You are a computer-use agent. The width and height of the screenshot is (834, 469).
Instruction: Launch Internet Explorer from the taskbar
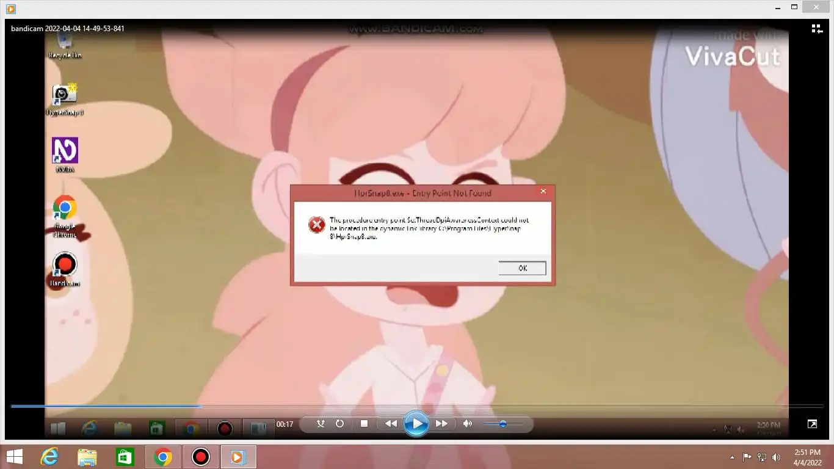point(49,457)
